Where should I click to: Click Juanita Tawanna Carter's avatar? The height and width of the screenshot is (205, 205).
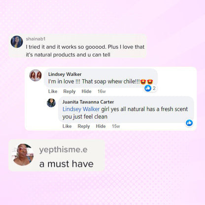pos(51,103)
